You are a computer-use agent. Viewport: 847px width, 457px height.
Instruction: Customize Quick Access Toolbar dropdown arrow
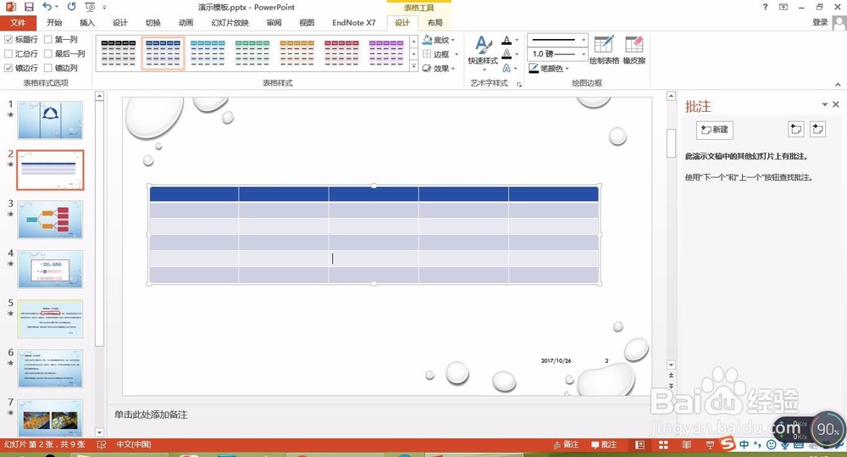(104, 7)
